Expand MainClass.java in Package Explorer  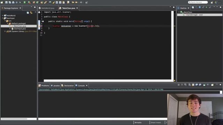pos(10,26)
